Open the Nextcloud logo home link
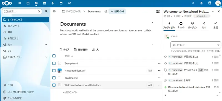Viewport: 222px width, 101px height. pos(7,3)
